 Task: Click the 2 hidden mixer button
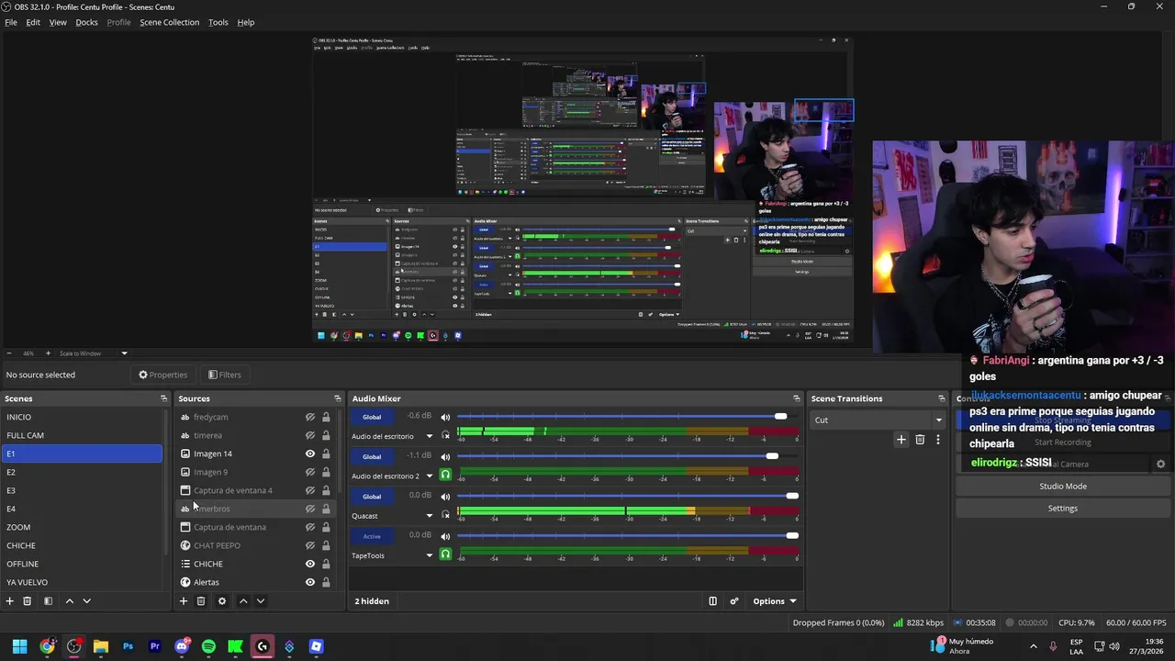372,601
